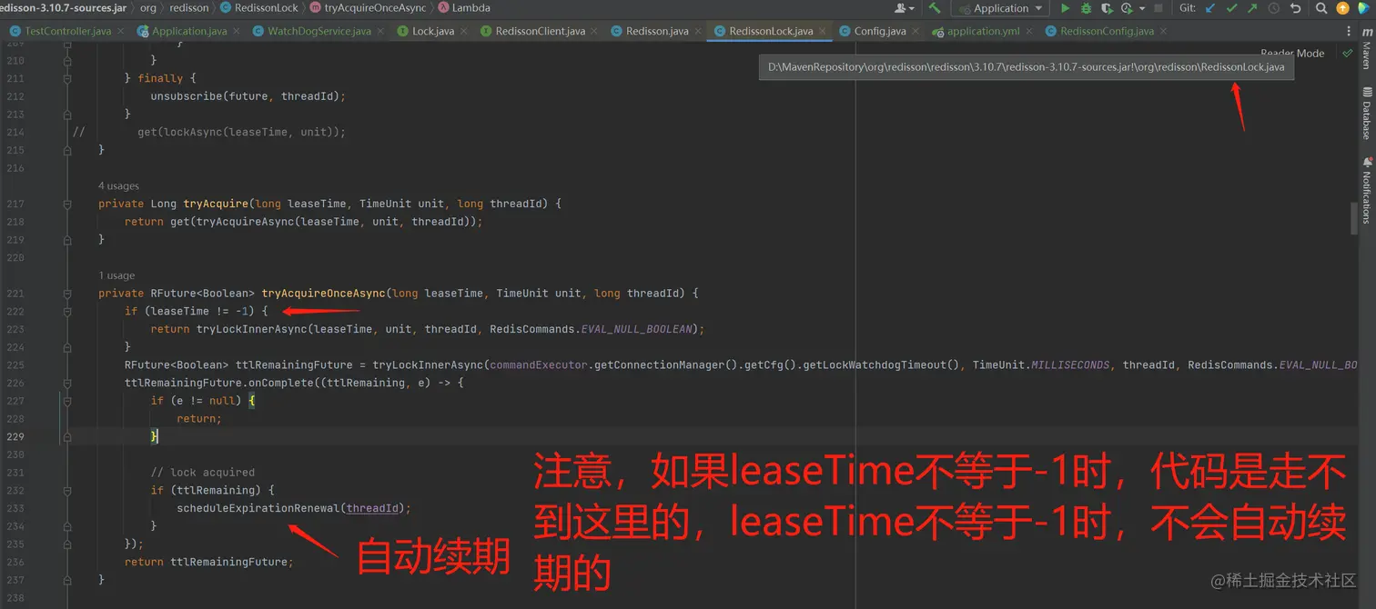Click the orange IDE updates icon

coord(1343,8)
